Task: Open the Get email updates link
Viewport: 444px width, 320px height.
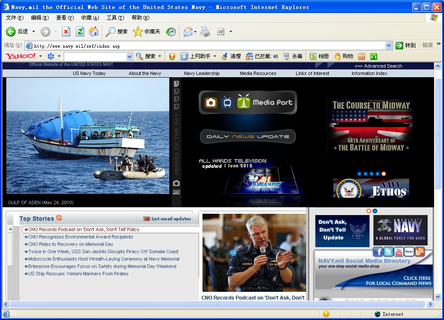Action: point(167,219)
